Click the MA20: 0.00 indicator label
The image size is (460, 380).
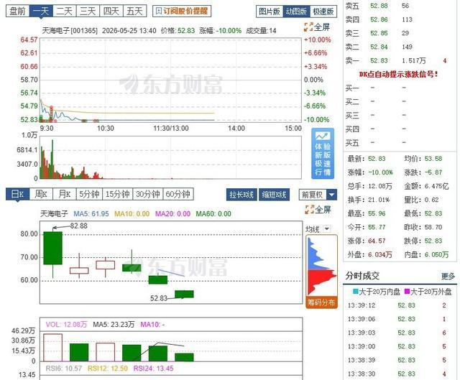[x=172, y=214]
